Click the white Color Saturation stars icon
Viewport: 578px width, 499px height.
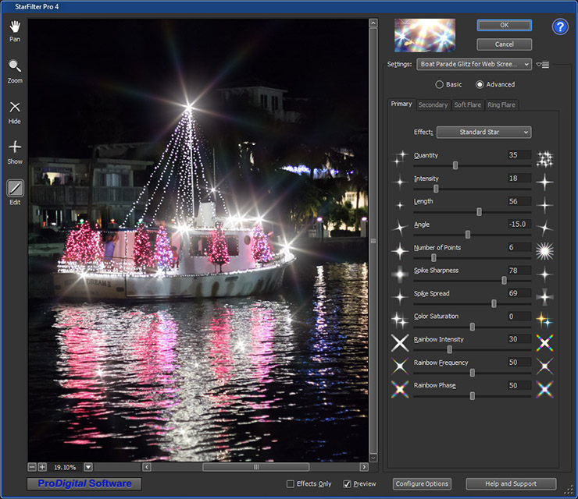400,320
